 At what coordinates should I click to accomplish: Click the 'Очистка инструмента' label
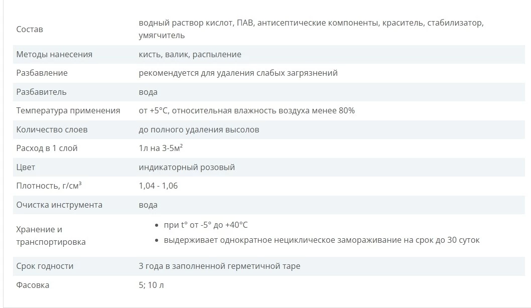click(x=59, y=205)
